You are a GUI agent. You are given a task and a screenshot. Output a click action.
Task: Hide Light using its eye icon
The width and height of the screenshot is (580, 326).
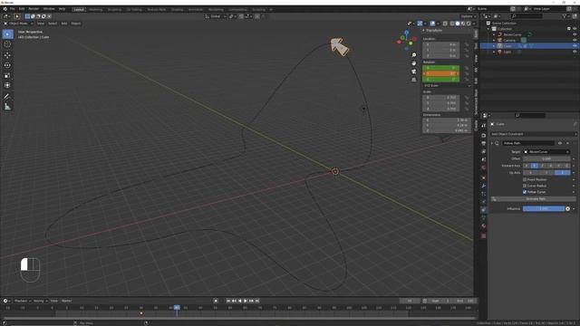click(x=575, y=52)
